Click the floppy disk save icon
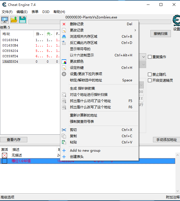180x201 pixels. point(23,20)
